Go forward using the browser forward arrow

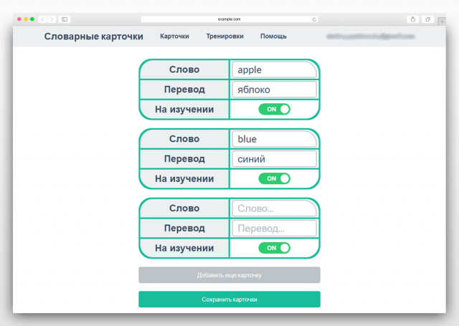click(x=52, y=19)
